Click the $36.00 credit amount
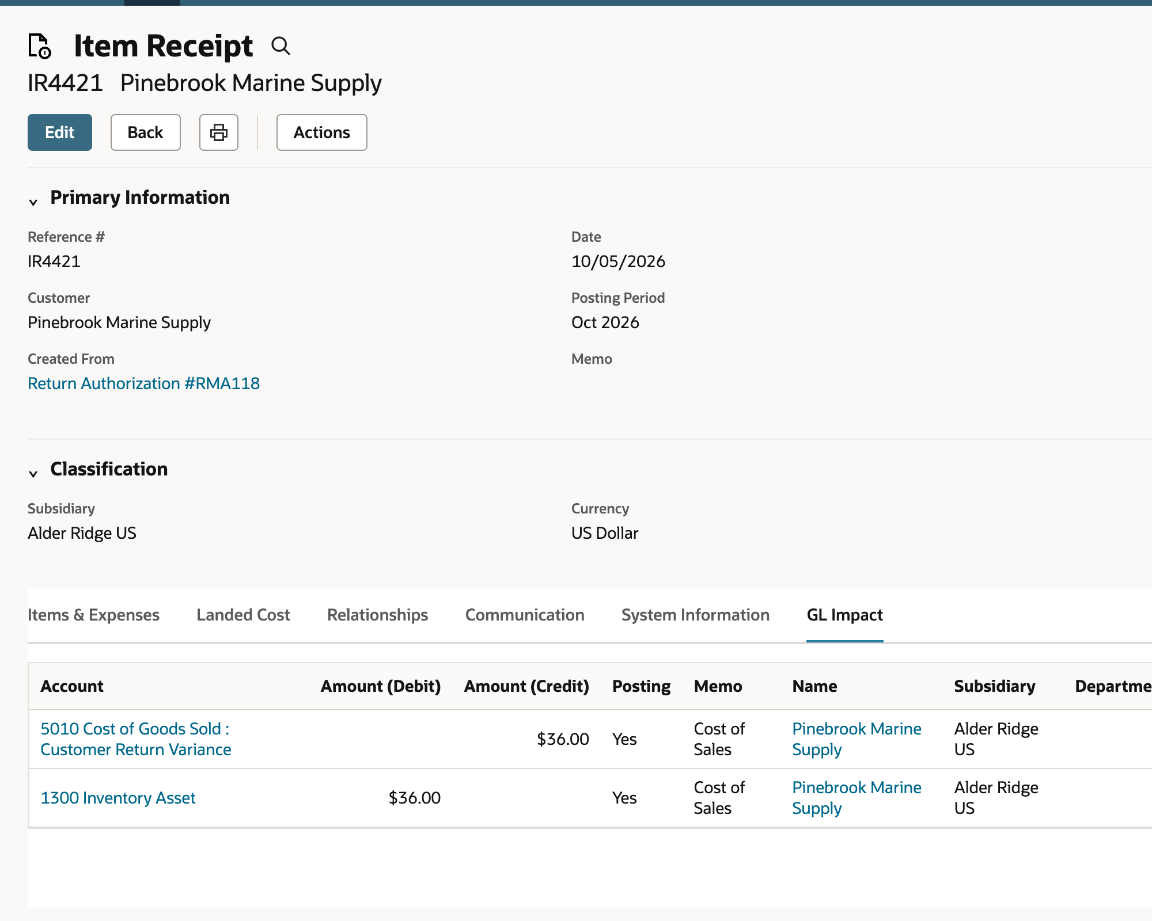1152x921 pixels. click(563, 739)
